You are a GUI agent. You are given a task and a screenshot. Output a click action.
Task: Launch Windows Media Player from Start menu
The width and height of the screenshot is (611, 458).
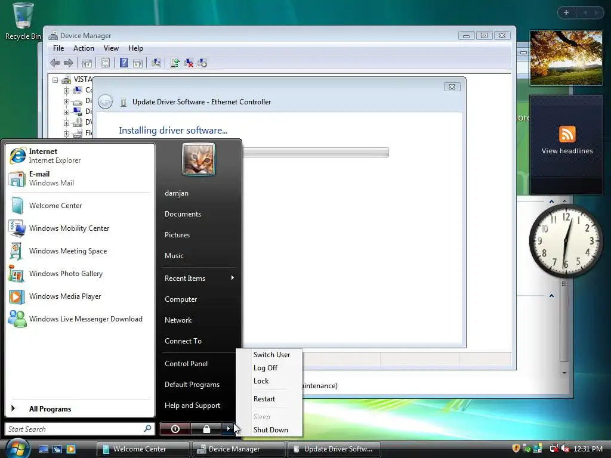80,296
